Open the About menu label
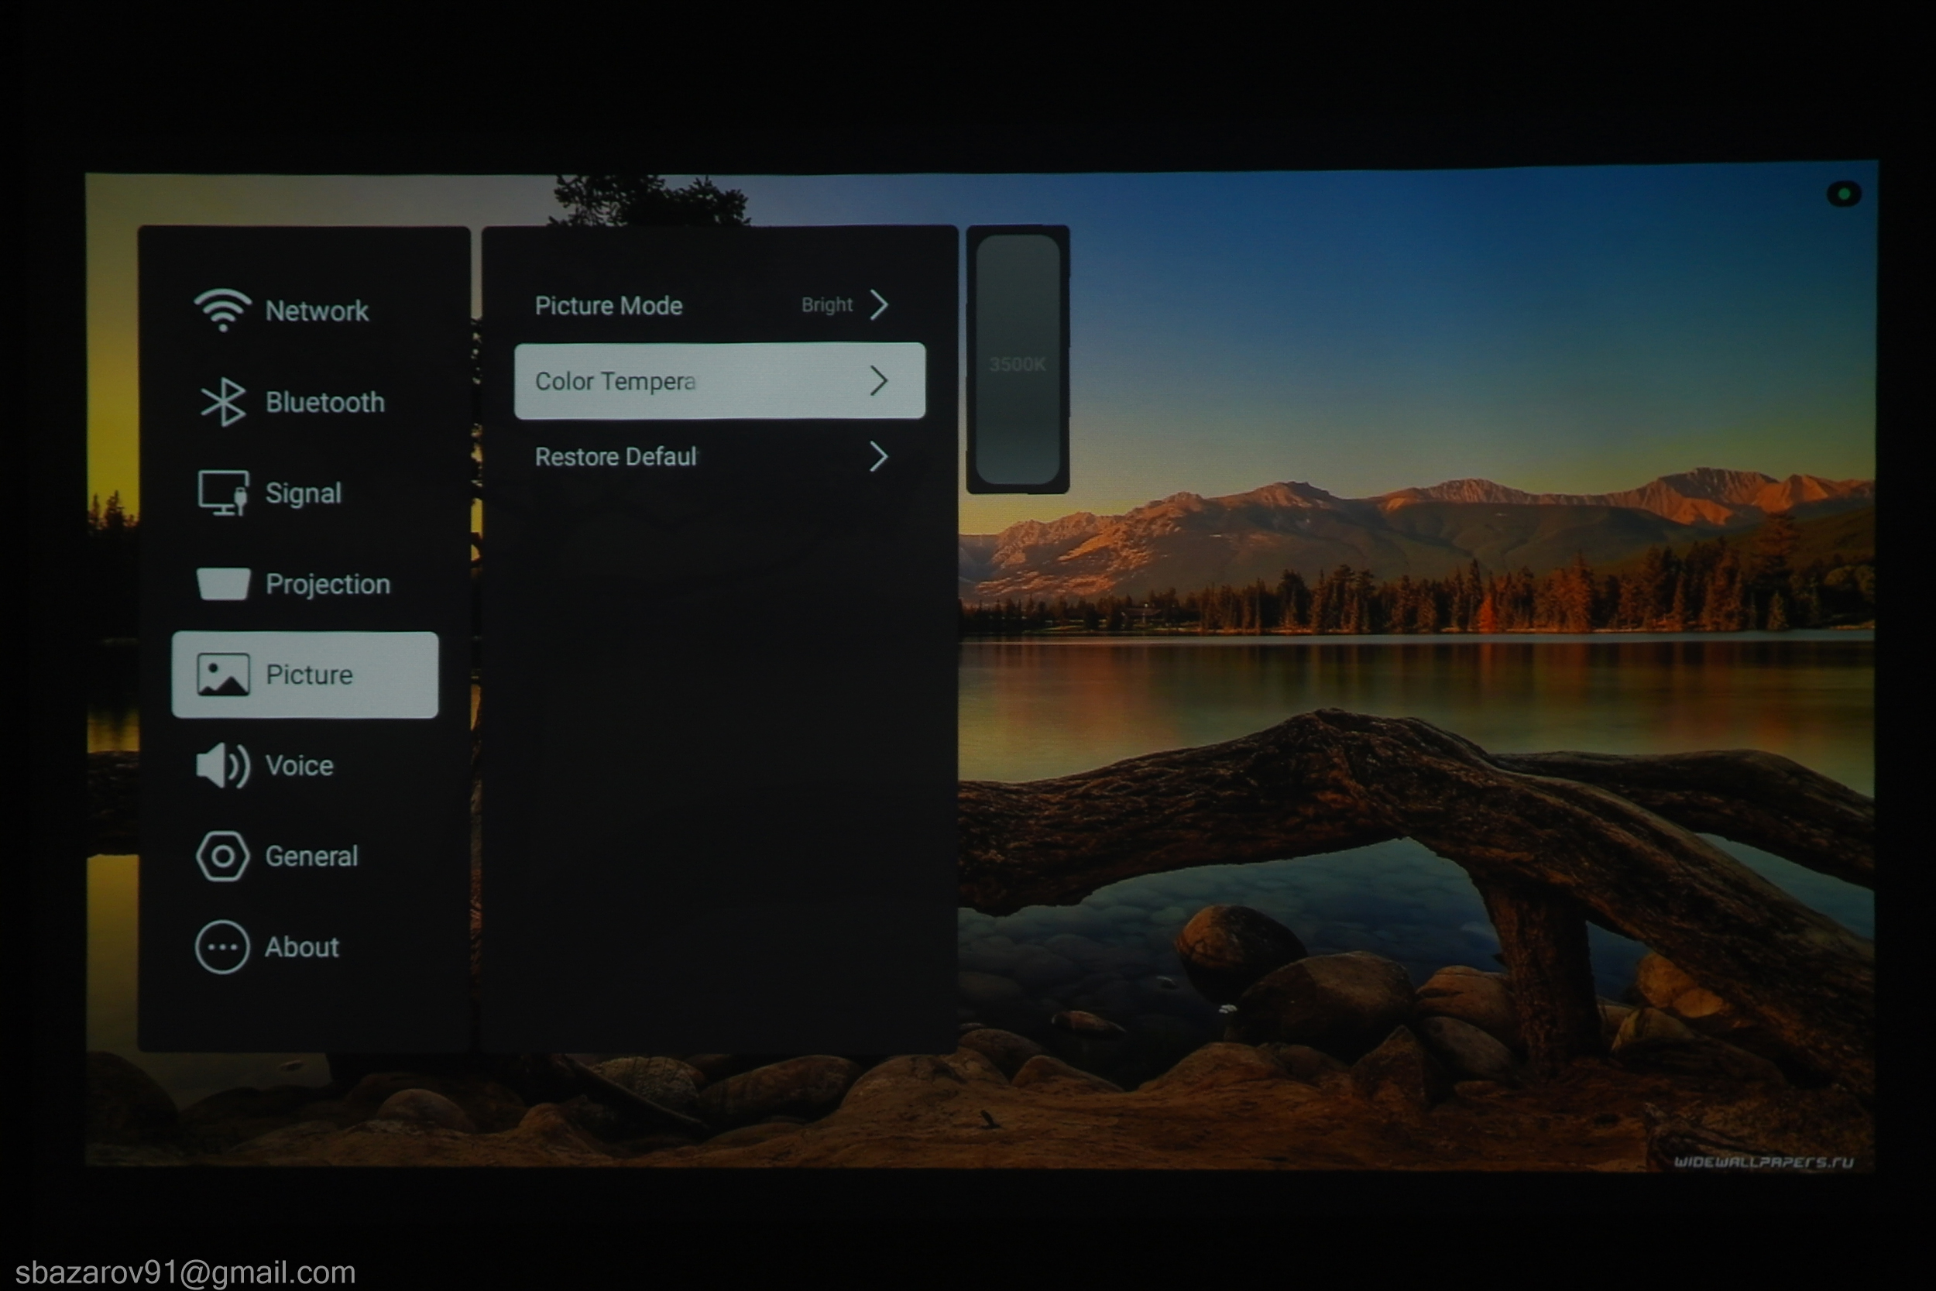 point(301,948)
